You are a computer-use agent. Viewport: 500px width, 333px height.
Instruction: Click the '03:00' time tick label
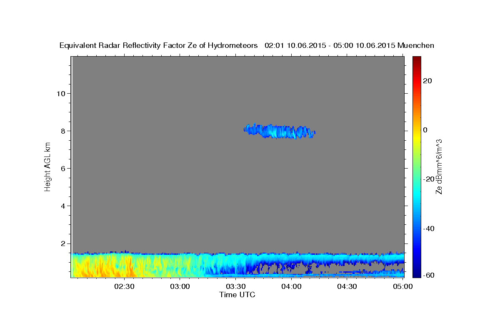180,286
